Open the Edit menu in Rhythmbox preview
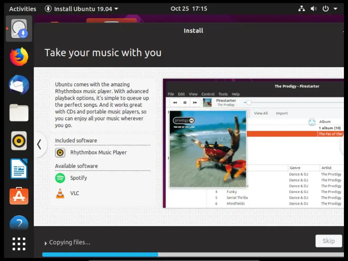 click(181, 94)
